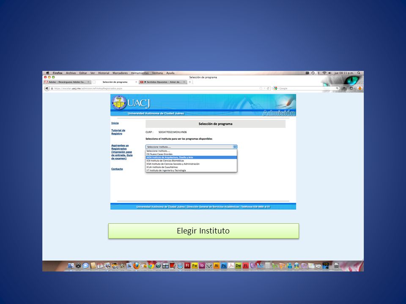Open Kindle app from the dock
The height and width of the screenshot is (304, 406).
click(x=326, y=266)
